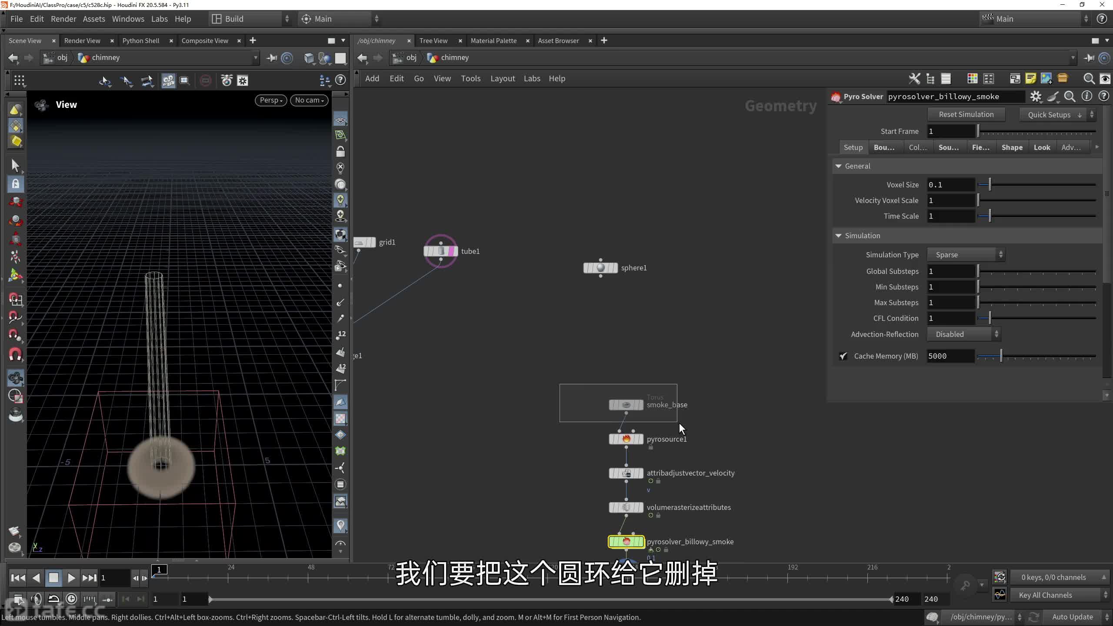Click the Reset Simulation button
Screen dimensions: 1113x626
click(x=966, y=114)
